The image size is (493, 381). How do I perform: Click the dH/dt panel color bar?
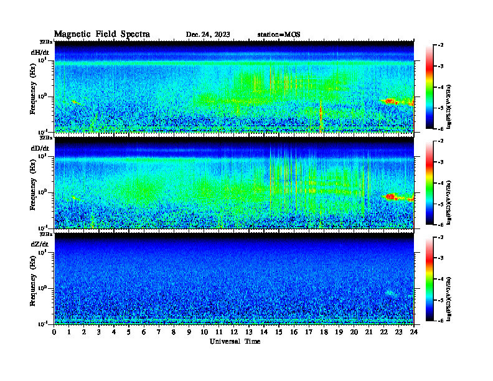point(430,87)
